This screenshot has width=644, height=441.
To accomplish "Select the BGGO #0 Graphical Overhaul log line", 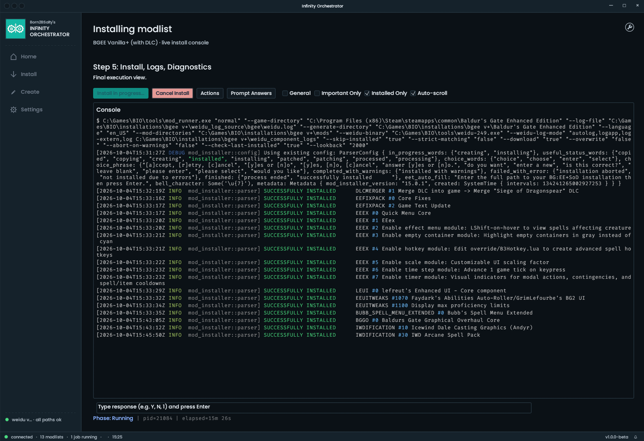I will point(298,320).
